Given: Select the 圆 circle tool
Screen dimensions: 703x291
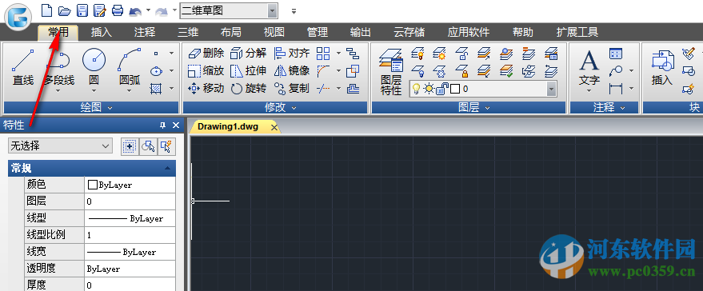Looking at the screenshot, I should coord(94,68).
